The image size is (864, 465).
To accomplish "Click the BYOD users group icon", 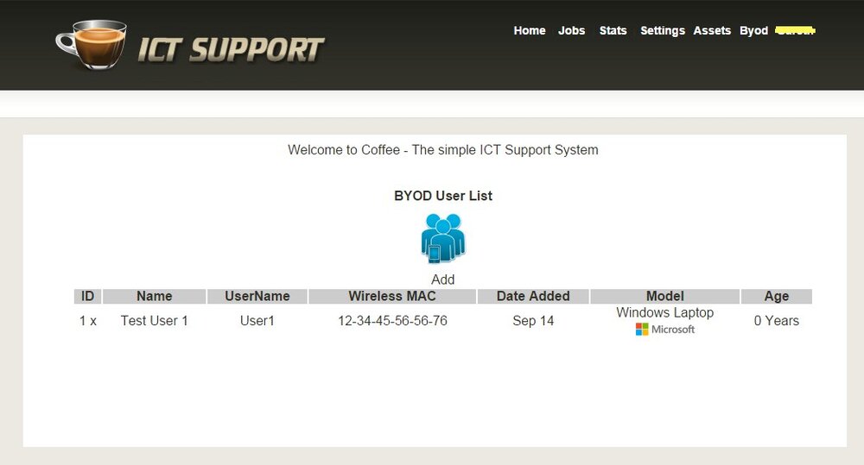I will pyautogui.click(x=443, y=238).
